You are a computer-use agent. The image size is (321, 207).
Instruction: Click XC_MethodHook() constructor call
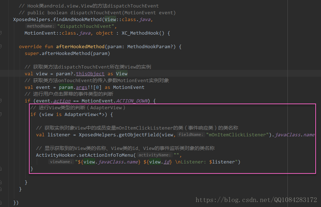click(143, 33)
